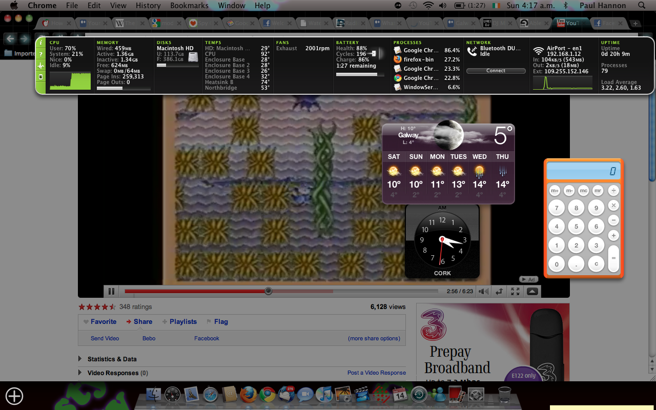Share video via Facebook link
This screenshot has width=656, height=410.
[x=207, y=338]
